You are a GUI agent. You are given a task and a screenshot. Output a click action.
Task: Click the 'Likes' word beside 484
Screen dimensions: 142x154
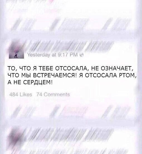tap(26, 95)
